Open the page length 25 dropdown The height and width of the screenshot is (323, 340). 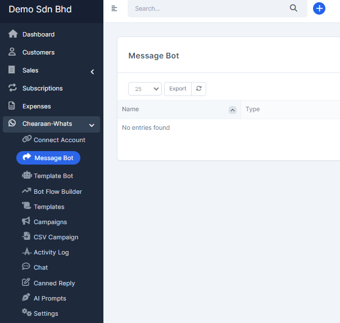pos(145,89)
